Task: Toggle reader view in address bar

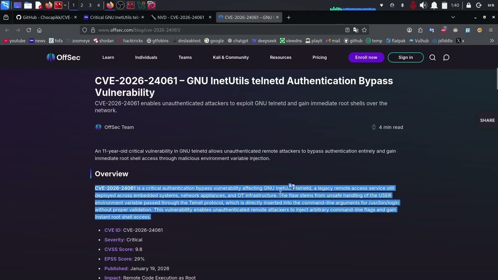Action: coord(347,30)
